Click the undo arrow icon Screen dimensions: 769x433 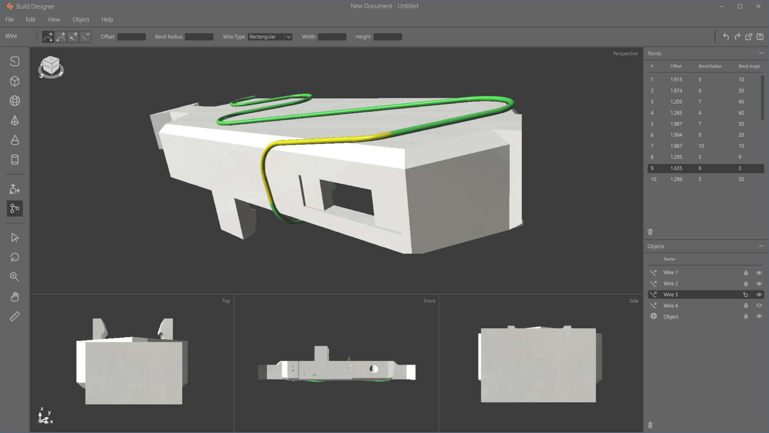tap(726, 37)
